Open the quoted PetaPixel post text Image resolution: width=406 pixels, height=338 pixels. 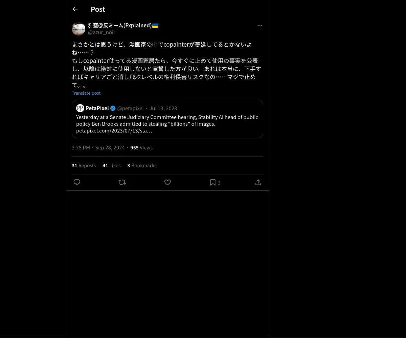(x=167, y=124)
